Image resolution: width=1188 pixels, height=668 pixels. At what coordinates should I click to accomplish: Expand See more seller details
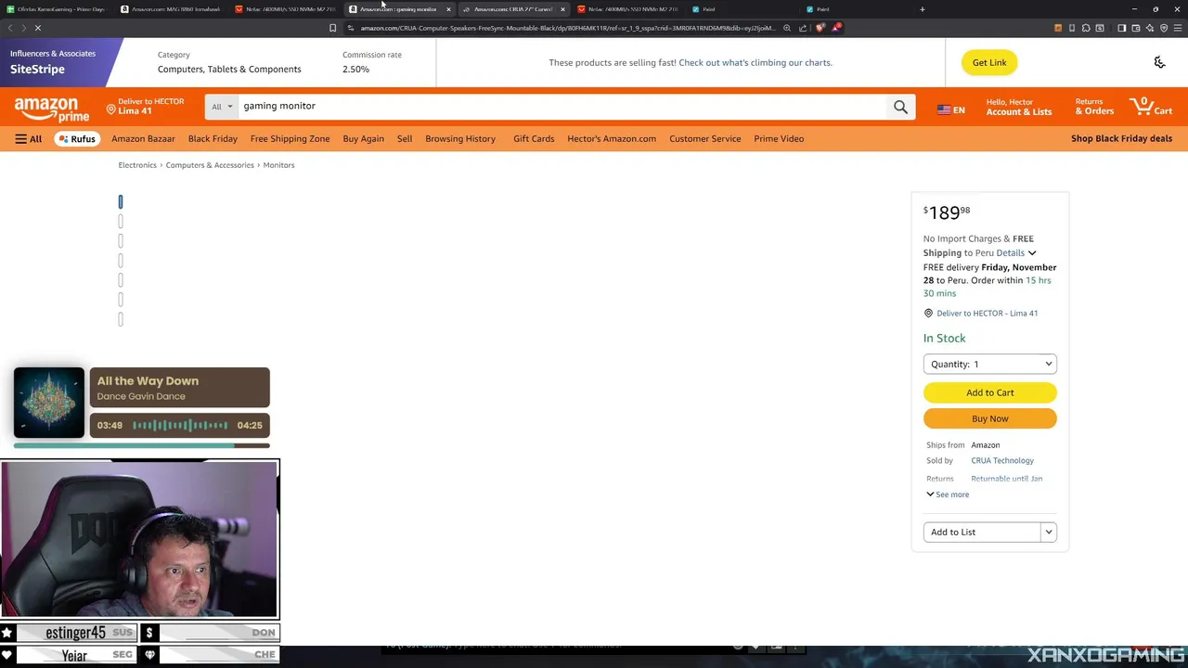(948, 495)
